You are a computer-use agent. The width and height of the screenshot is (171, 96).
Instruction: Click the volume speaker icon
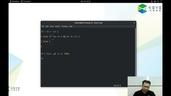tap(155, 1)
